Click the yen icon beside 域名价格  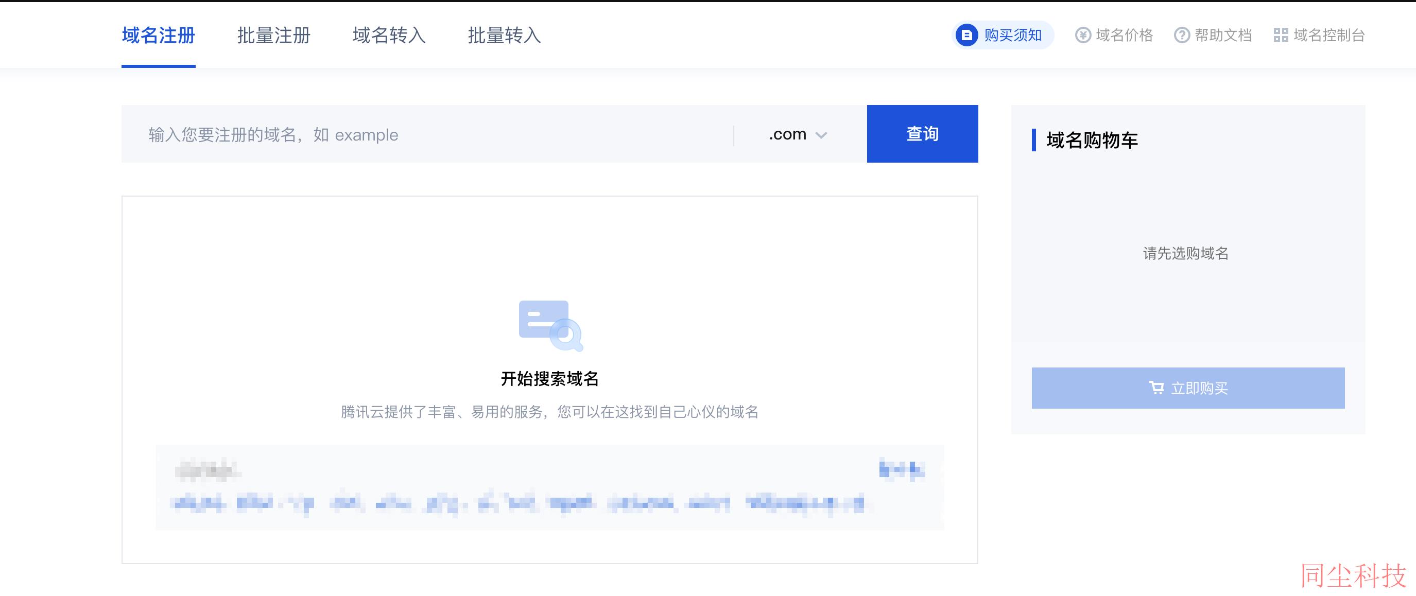(1083, 35)
